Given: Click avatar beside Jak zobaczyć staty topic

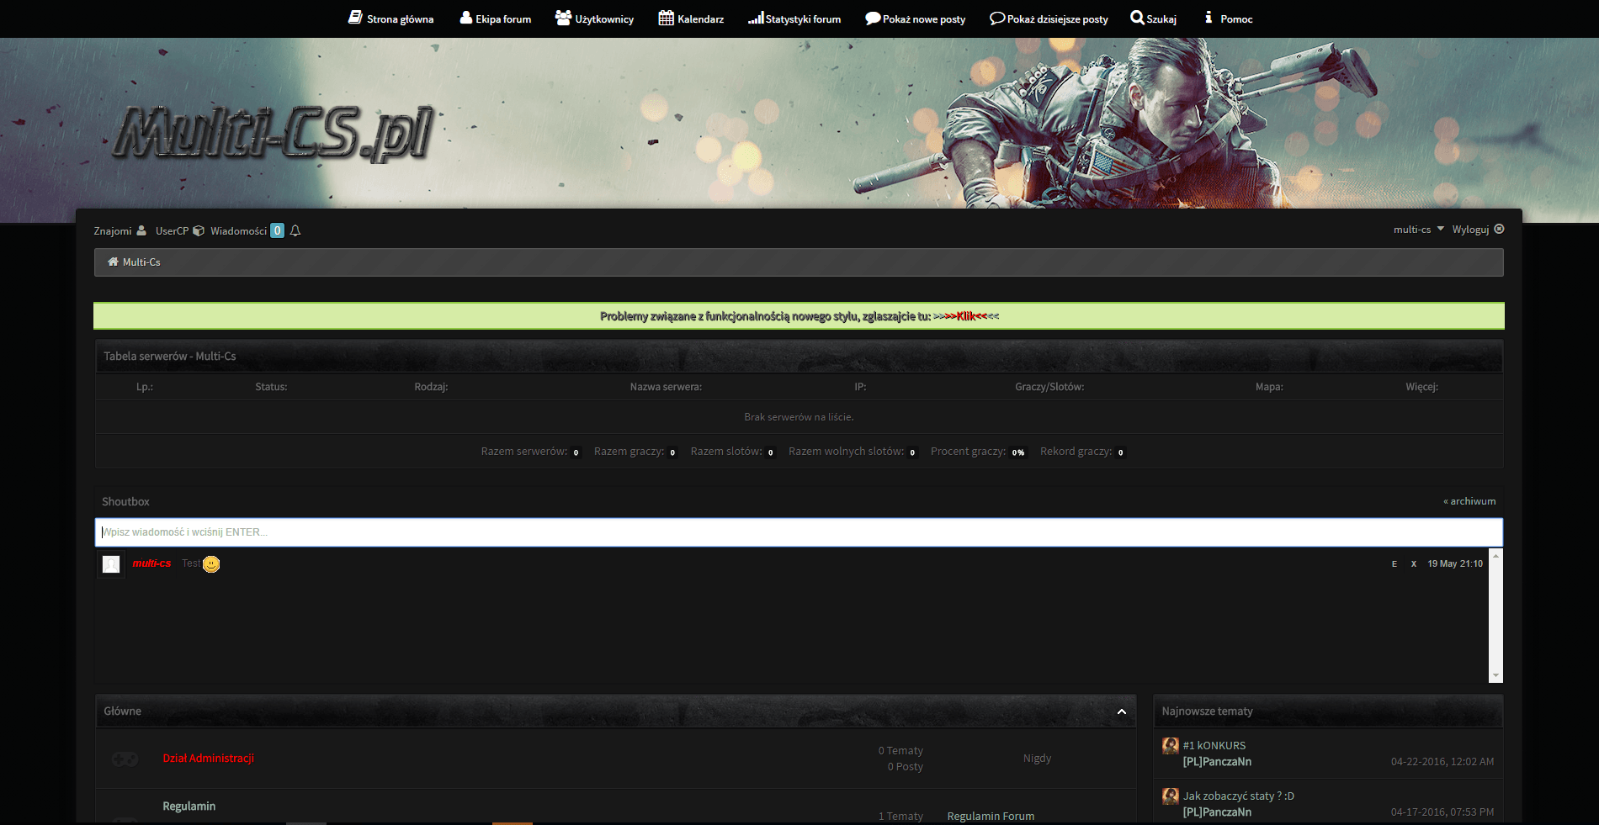Looking at the screenshot, I should pos(1171,796).
